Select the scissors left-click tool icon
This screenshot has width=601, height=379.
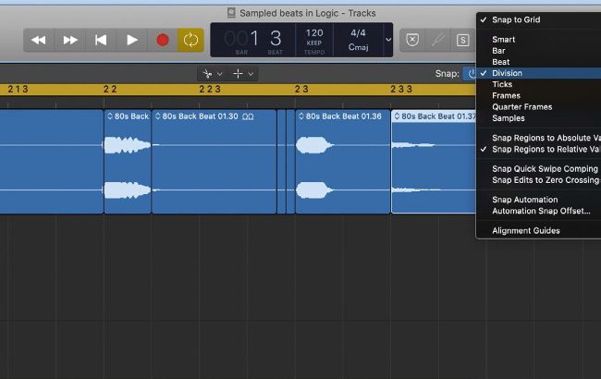207,74
